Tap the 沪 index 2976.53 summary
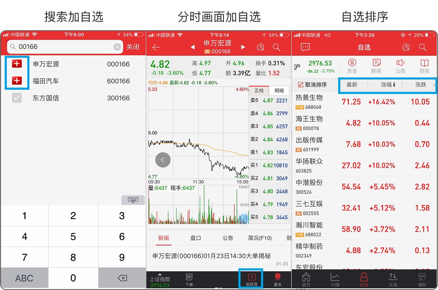 [315, 67]
